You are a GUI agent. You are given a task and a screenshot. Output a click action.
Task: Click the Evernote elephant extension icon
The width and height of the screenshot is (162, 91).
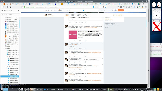point(132,7)
